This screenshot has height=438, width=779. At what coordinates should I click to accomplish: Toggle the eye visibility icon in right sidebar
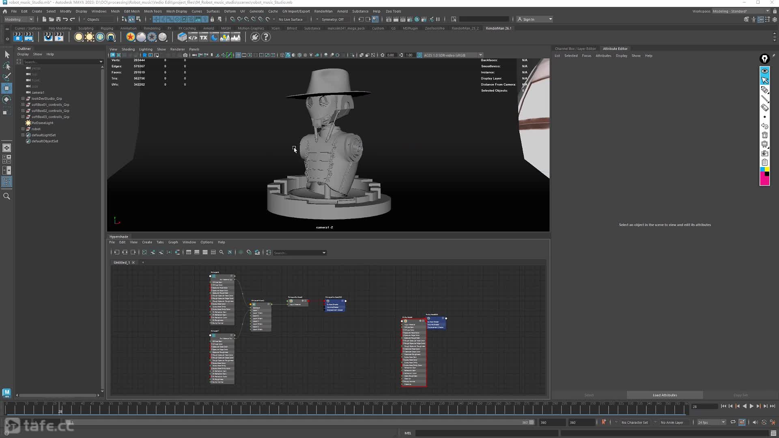pyautogui.click(x=764, y=71)
